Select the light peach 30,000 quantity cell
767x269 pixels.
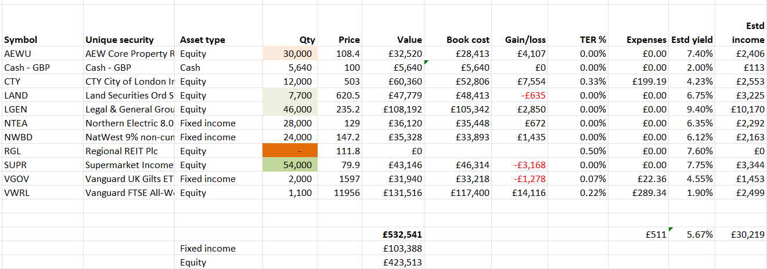[290, 53]
